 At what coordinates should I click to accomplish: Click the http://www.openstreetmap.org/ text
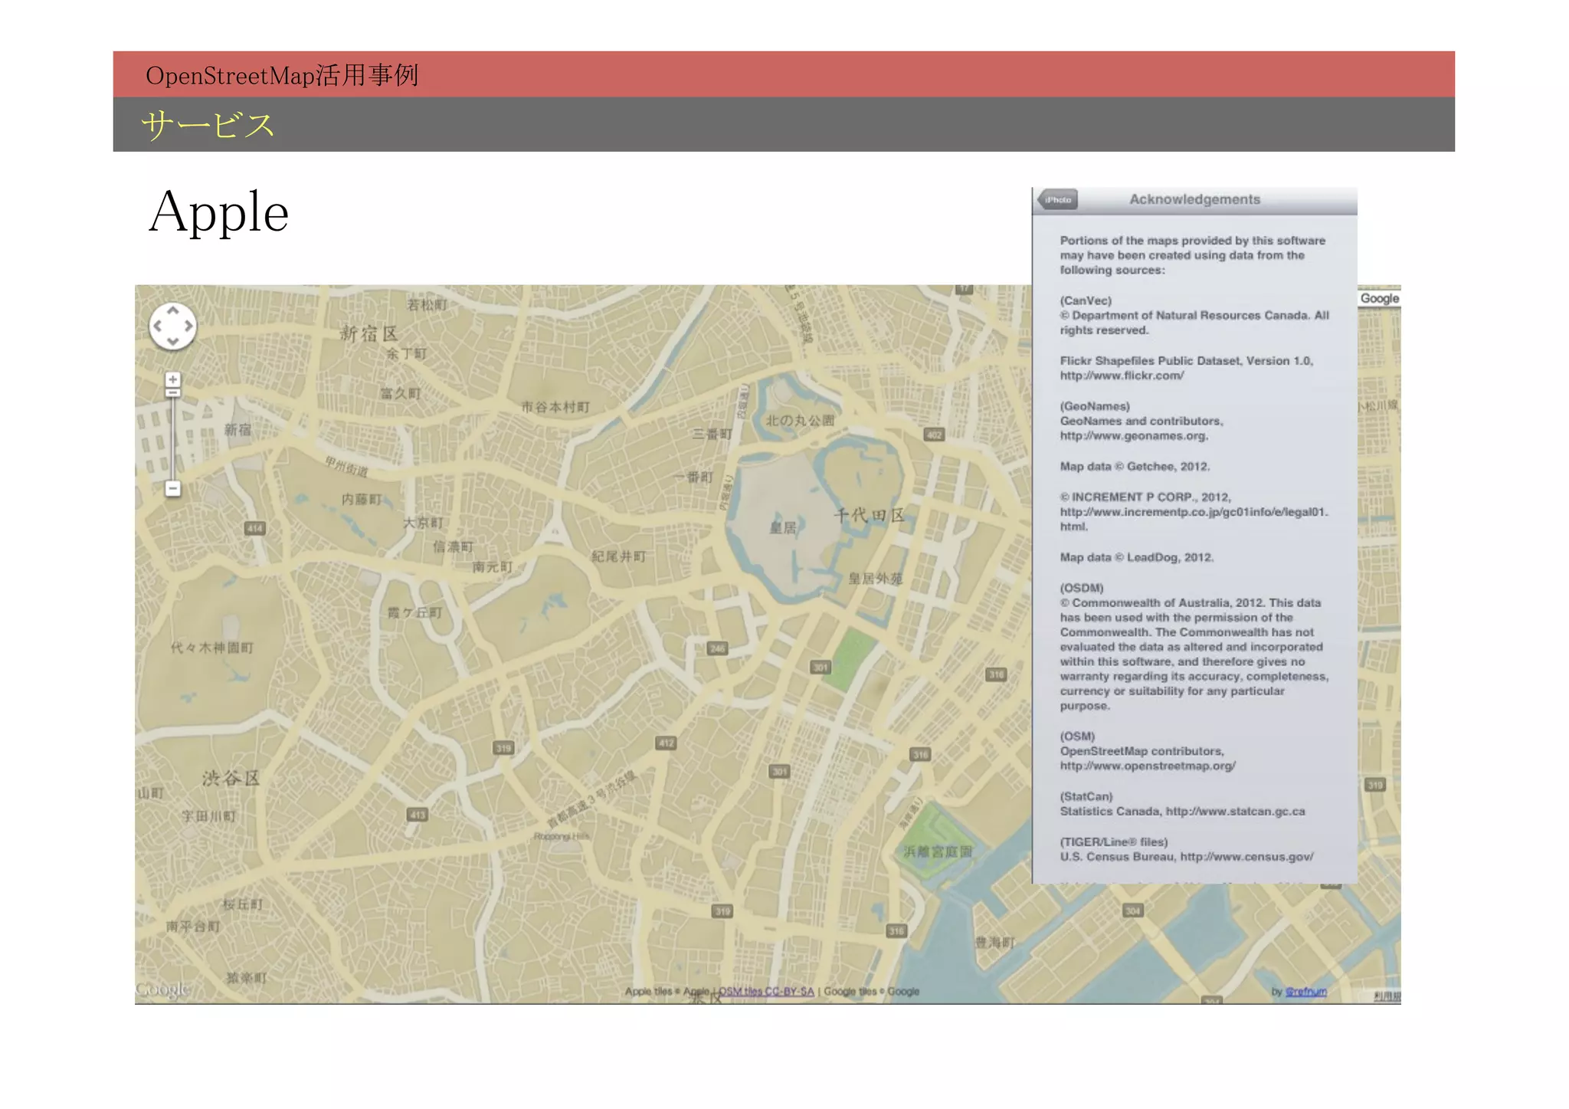pyautogui.click(x=1148, y=766)
